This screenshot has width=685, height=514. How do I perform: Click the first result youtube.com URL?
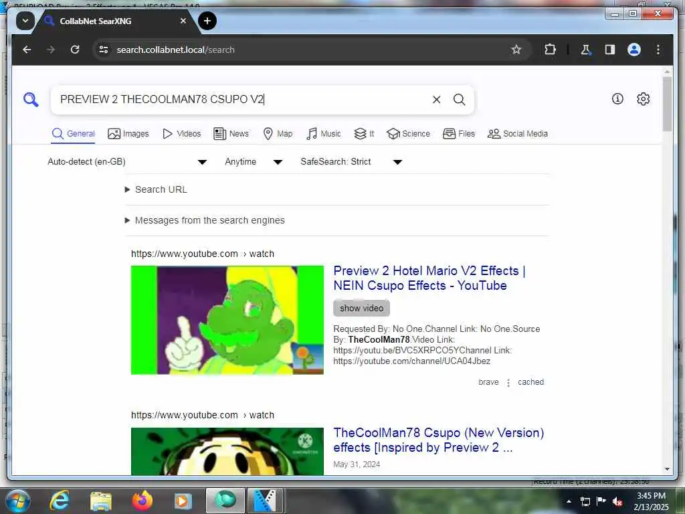pos(202,254)
